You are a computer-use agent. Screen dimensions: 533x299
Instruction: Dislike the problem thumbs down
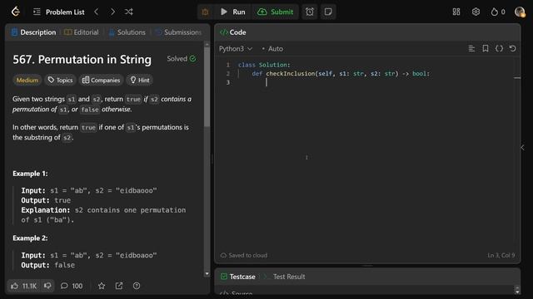pos(47,286)
